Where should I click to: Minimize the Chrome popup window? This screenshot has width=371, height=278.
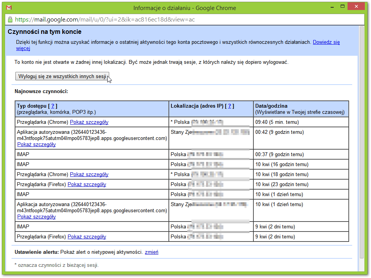332,7
